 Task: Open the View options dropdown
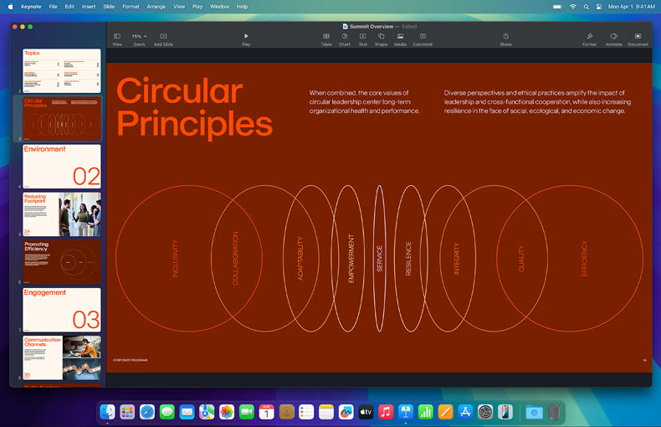(x=117, y=37)
